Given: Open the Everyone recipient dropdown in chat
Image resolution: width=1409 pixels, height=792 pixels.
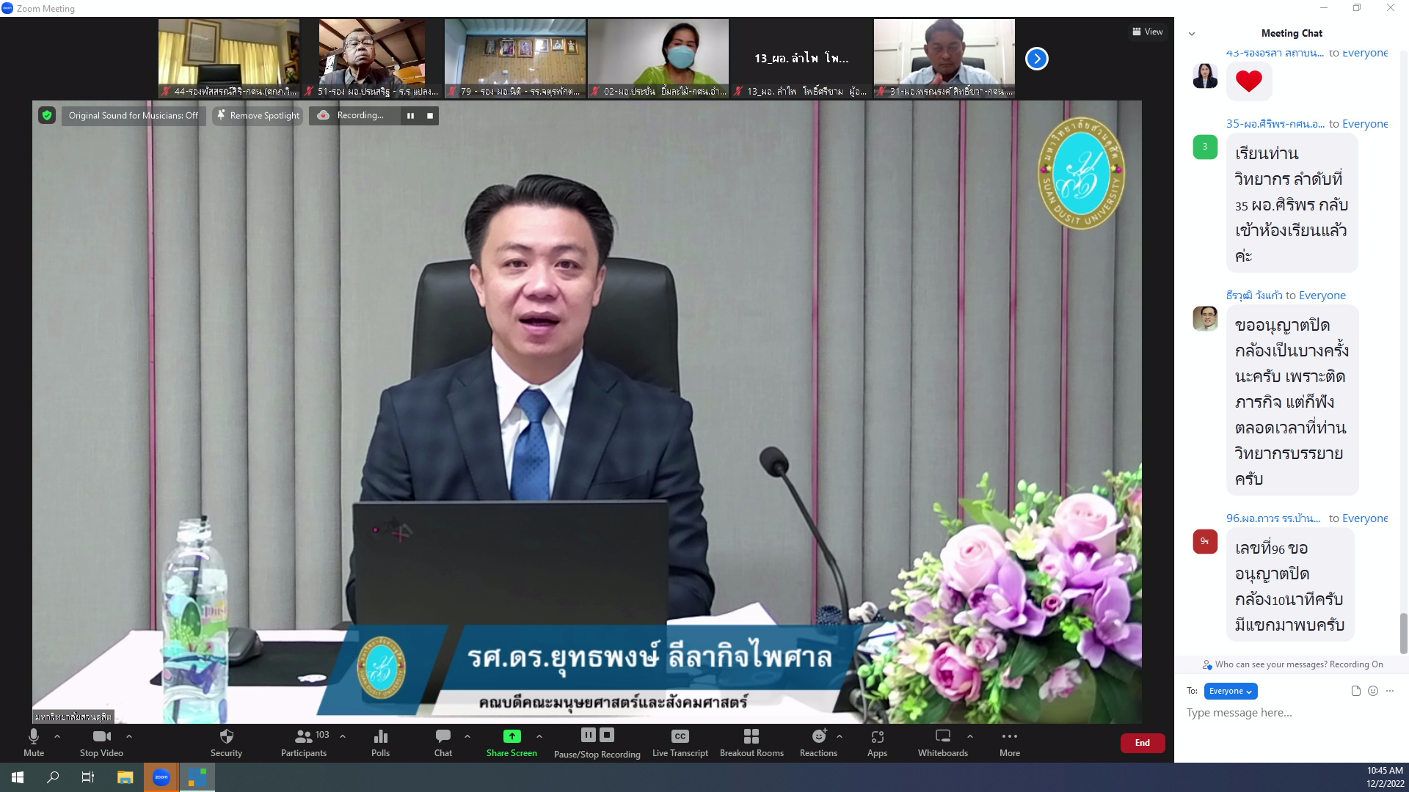Looking at the screenshot, I should [1231, 691].
